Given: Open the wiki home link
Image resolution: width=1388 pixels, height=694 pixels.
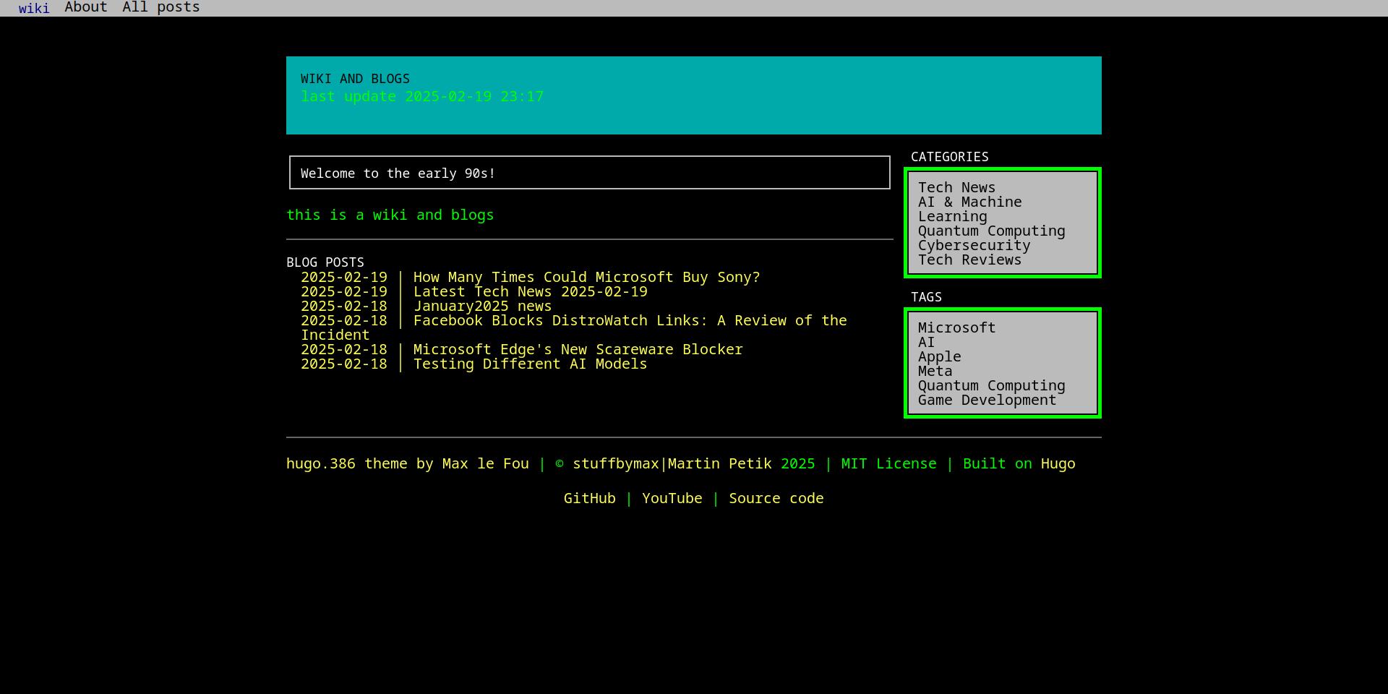Looking at the screenshot, I should (x=34, y=8).
